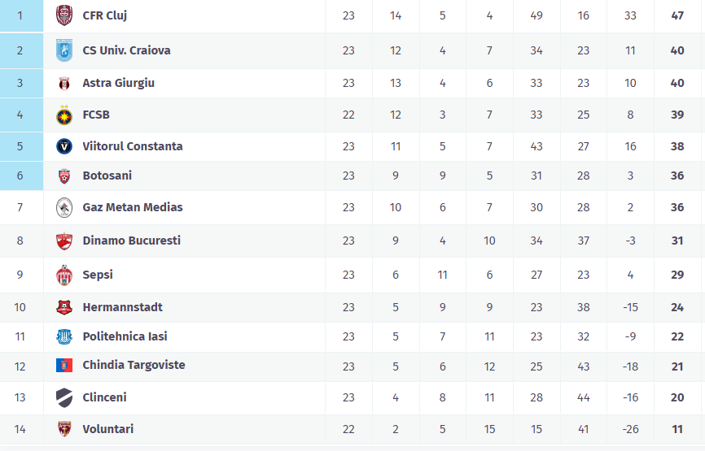Click the Clinceni team badge
705x451 pixels.
coord(63,397)
